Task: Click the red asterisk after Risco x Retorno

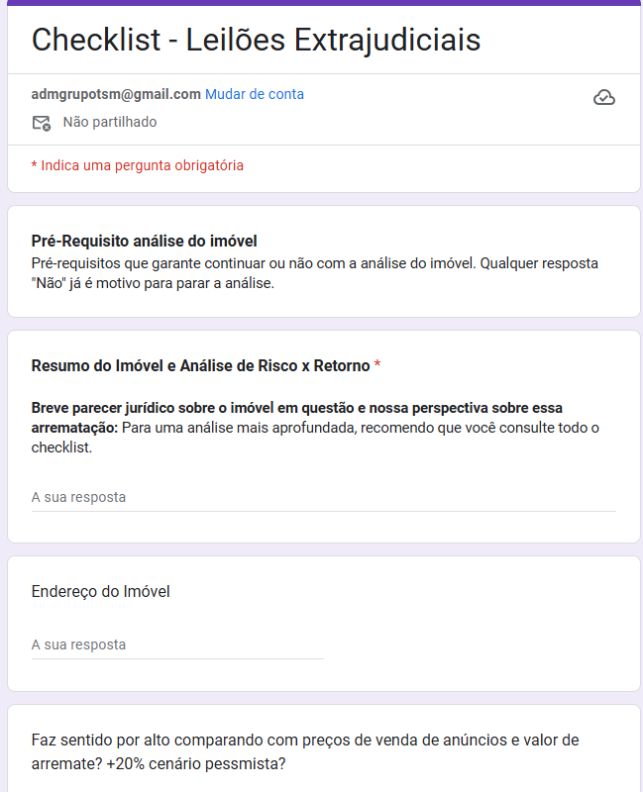Action: [377, 364]
